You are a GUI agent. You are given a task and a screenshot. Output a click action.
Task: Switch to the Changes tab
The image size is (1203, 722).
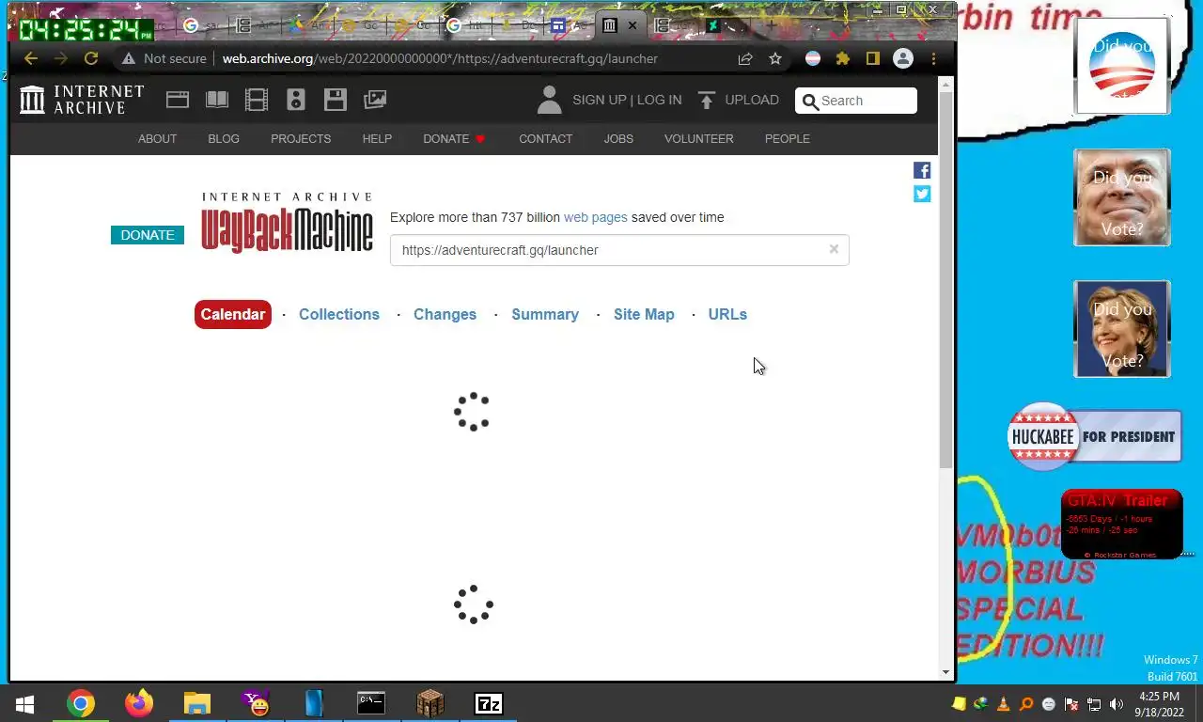(x=445, y=314)
